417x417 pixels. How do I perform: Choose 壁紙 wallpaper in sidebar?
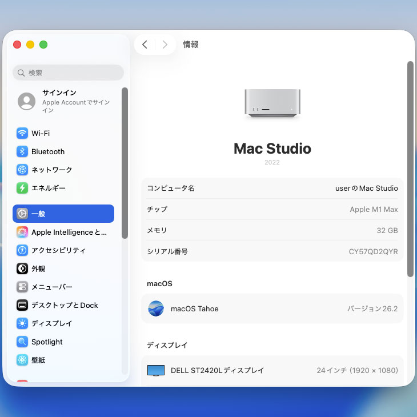38,360
